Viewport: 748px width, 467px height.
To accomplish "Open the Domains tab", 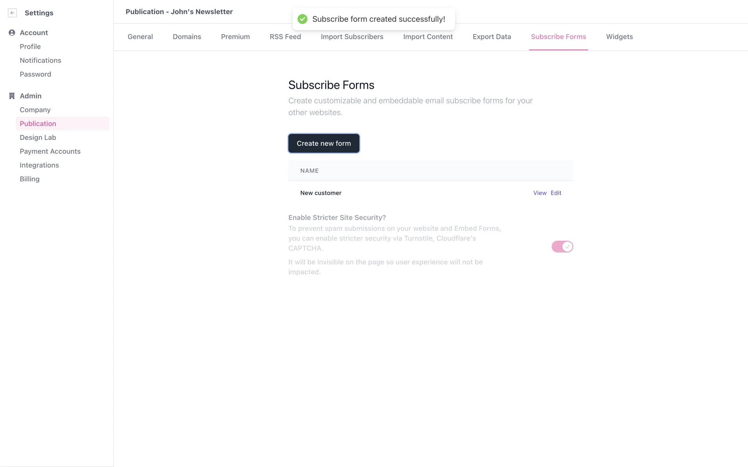I will 187,37.
